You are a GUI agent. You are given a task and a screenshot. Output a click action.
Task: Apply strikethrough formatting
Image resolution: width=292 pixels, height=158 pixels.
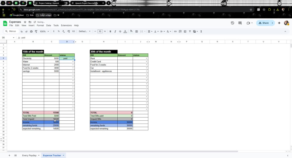click(x=120, y=31)
